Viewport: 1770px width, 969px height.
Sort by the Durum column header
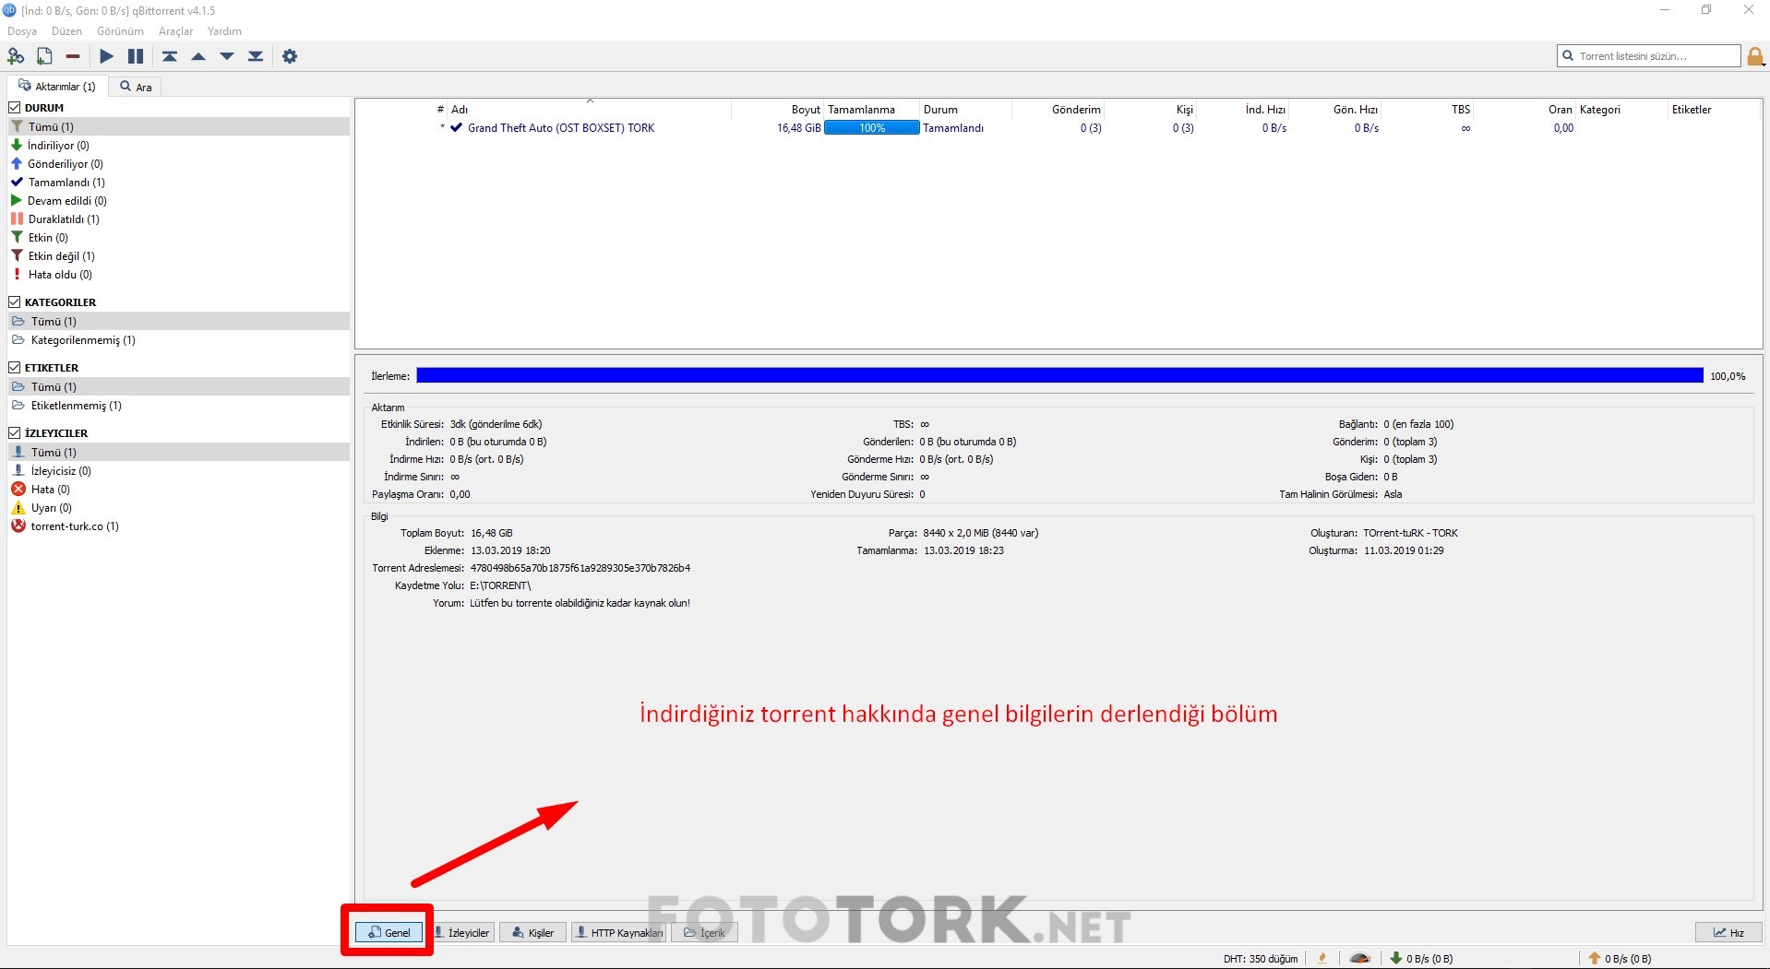pos(965,110)
